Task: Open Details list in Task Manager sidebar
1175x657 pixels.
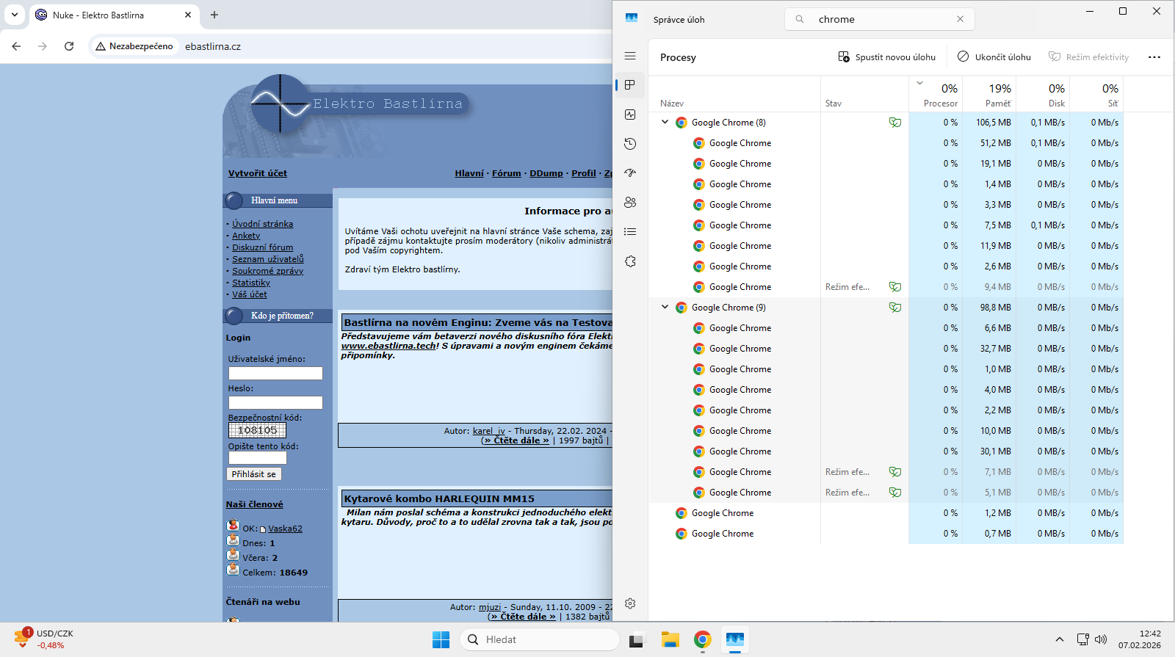Action: coord(630,232)
